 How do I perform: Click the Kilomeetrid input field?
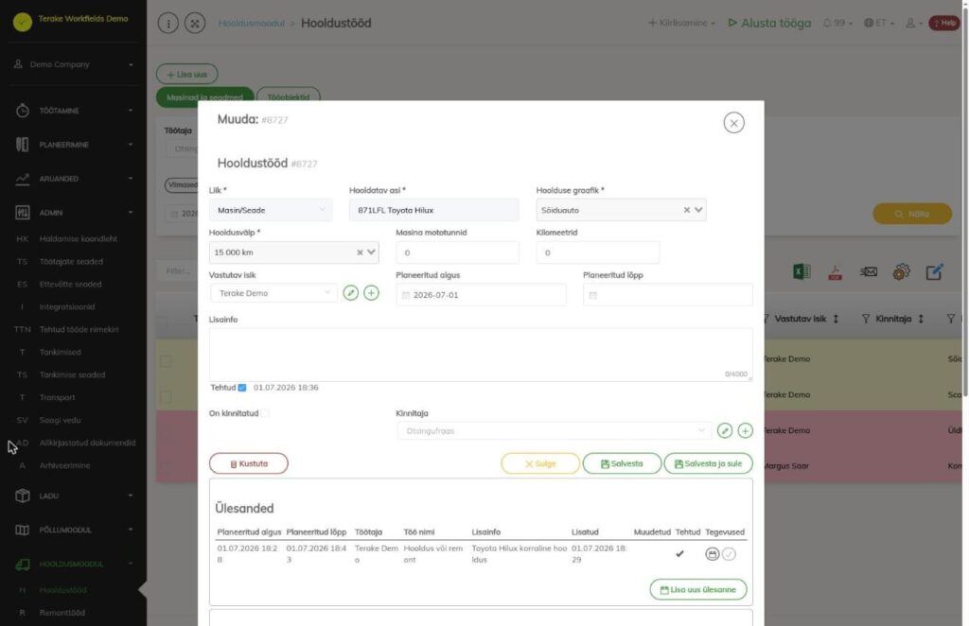(x=598, y=252)
